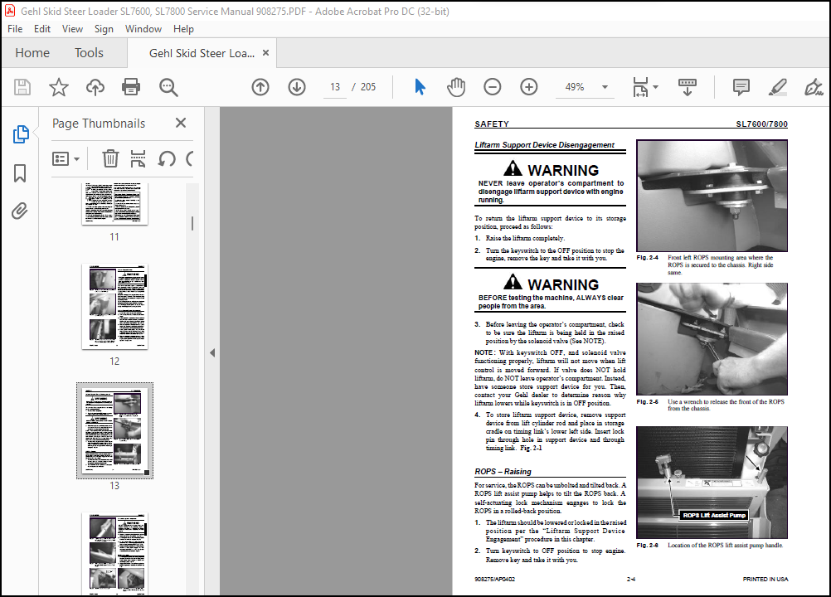Click the 'SAFETY' page header text

[x=492, y=124]
